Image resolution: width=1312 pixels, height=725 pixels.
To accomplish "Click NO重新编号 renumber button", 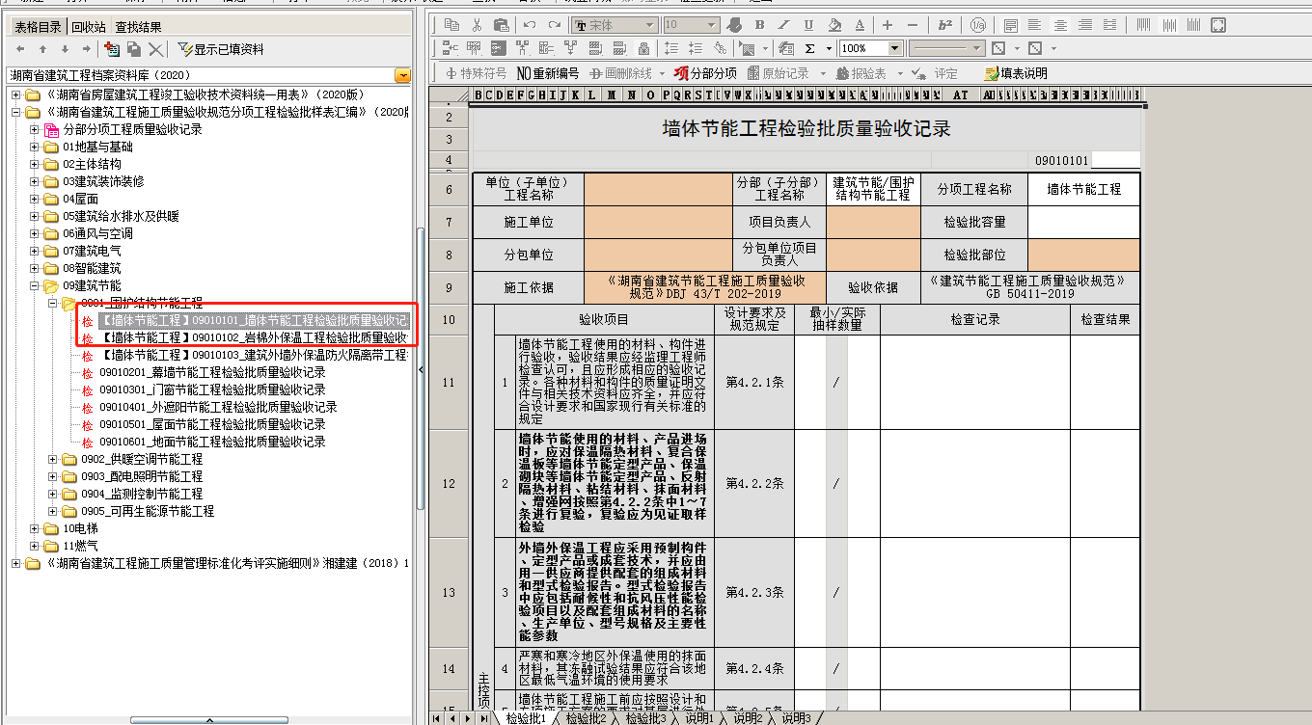I will [x=548, y=73].
